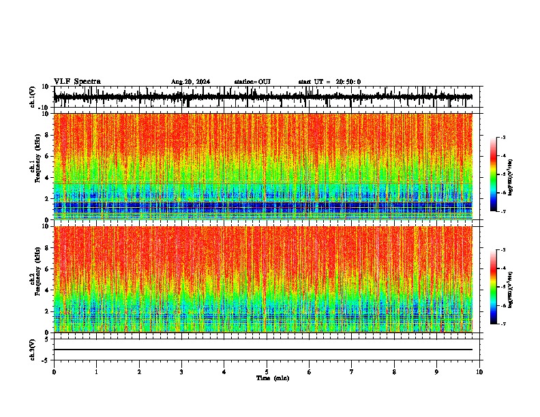Click the 'ch.1(V)' waveform axis label

(33, 97)
